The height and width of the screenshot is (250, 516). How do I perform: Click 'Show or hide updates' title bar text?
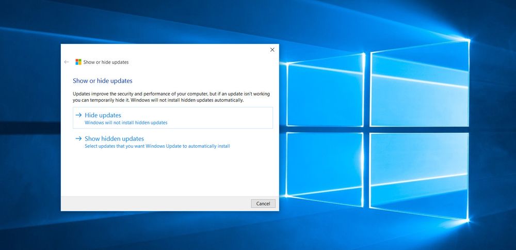(106, 62)
